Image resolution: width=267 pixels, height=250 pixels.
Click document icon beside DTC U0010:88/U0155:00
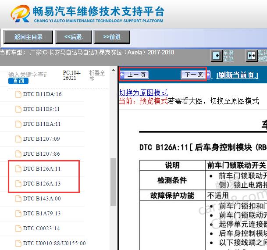18,243
